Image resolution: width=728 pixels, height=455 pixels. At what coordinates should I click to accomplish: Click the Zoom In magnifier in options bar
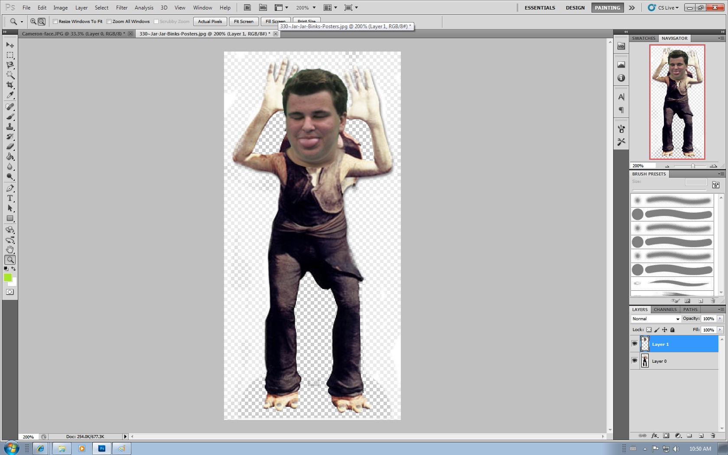click(x=33, y=21)
